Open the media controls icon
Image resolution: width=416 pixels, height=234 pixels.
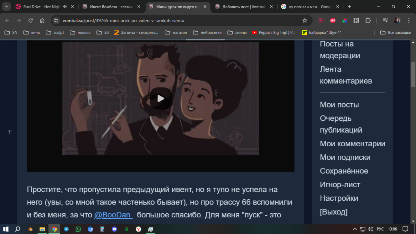[385, 20]
